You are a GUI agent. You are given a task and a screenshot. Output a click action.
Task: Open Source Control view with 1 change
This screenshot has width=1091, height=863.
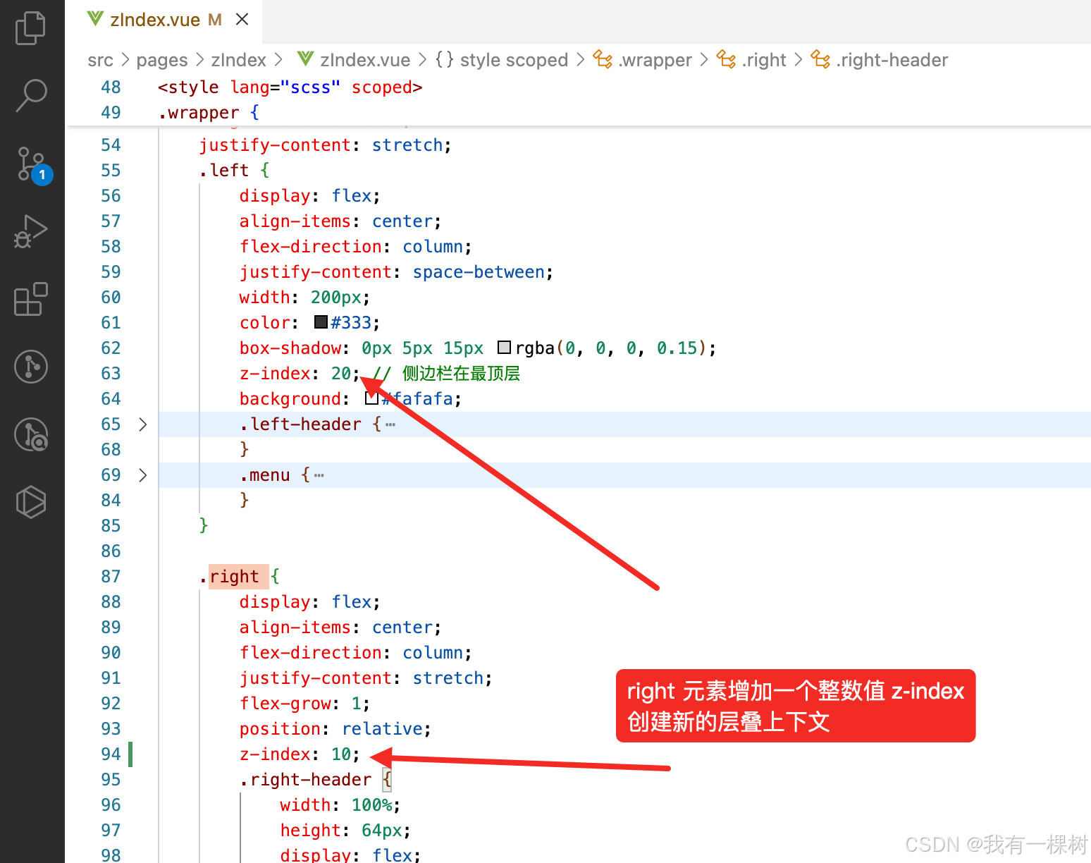(x=32, y=165)
